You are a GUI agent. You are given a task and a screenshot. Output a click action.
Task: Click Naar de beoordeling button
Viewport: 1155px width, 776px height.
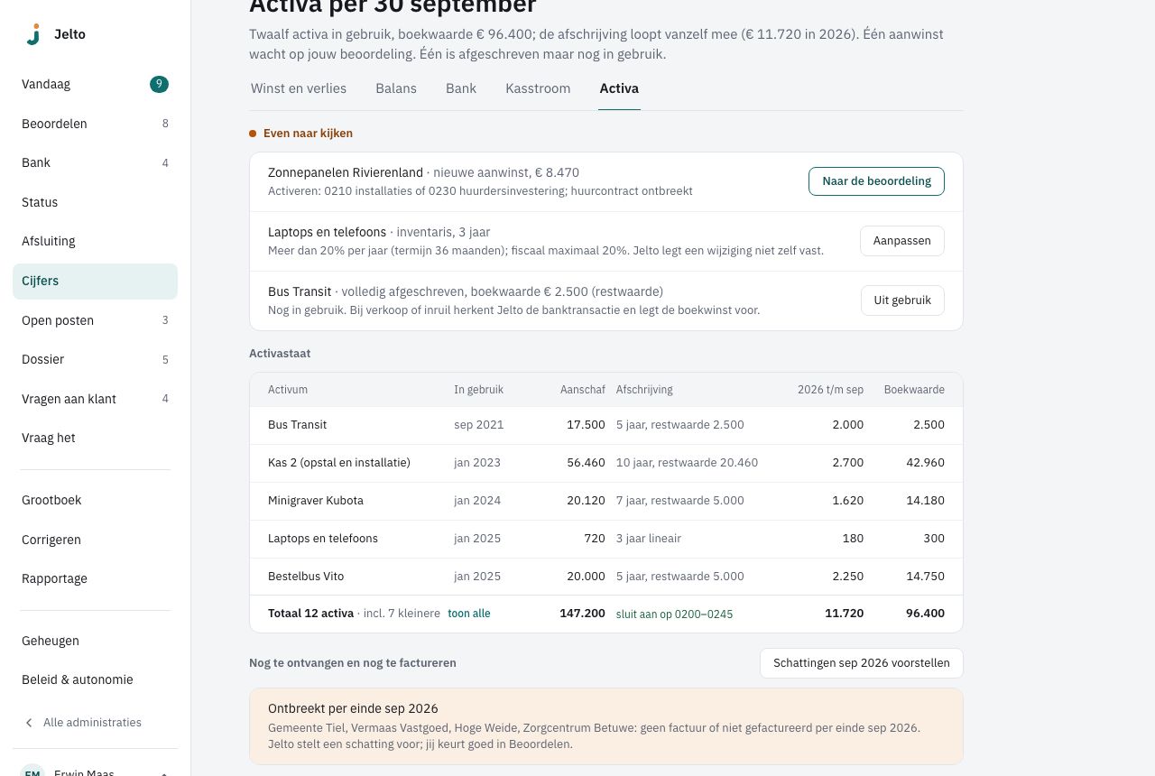point(876,181)
